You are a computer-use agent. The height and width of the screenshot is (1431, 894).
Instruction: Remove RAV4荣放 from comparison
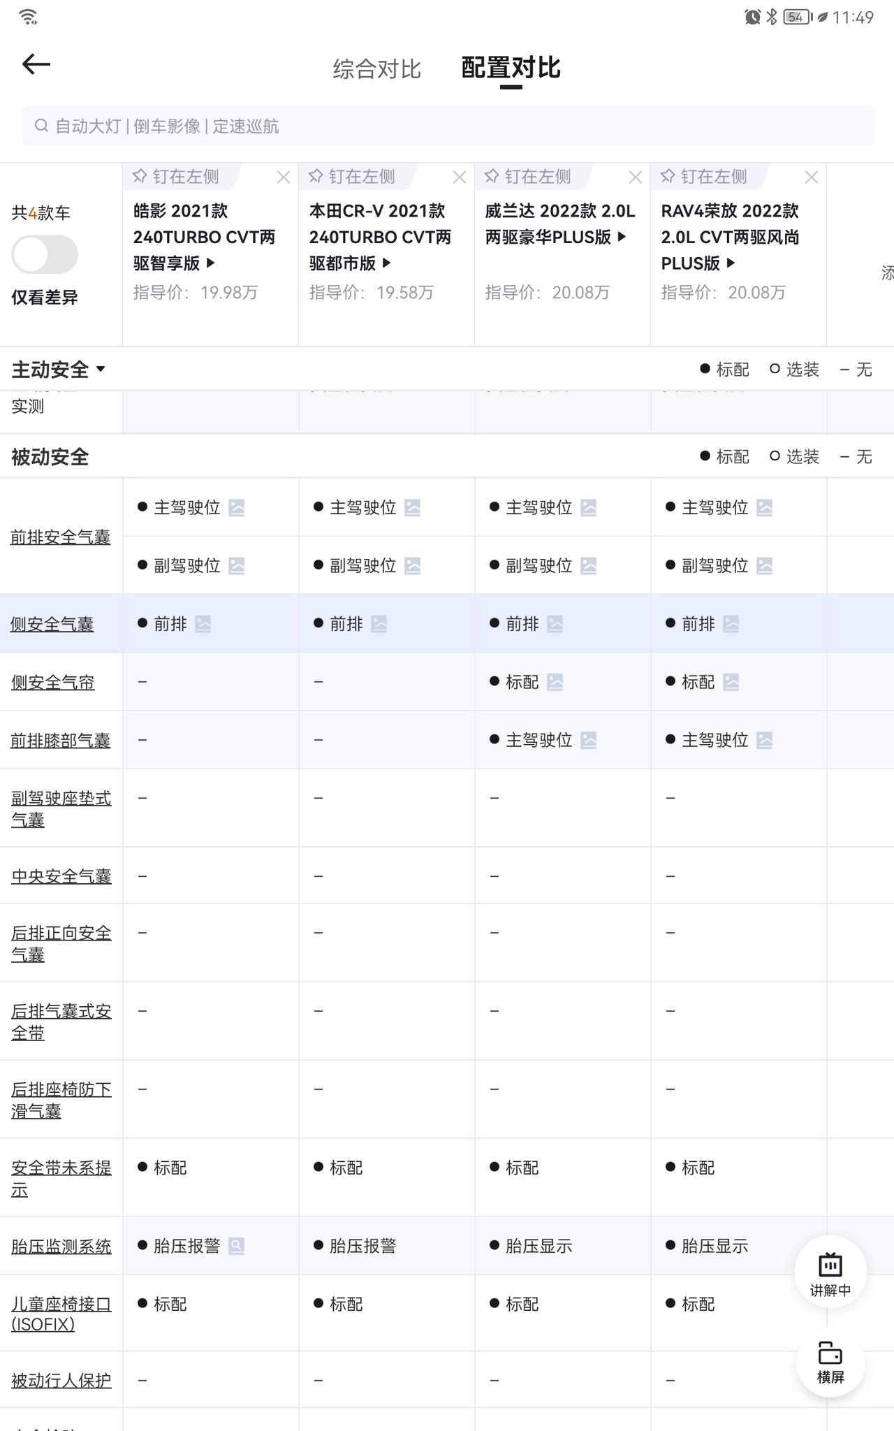click(811, 177)
